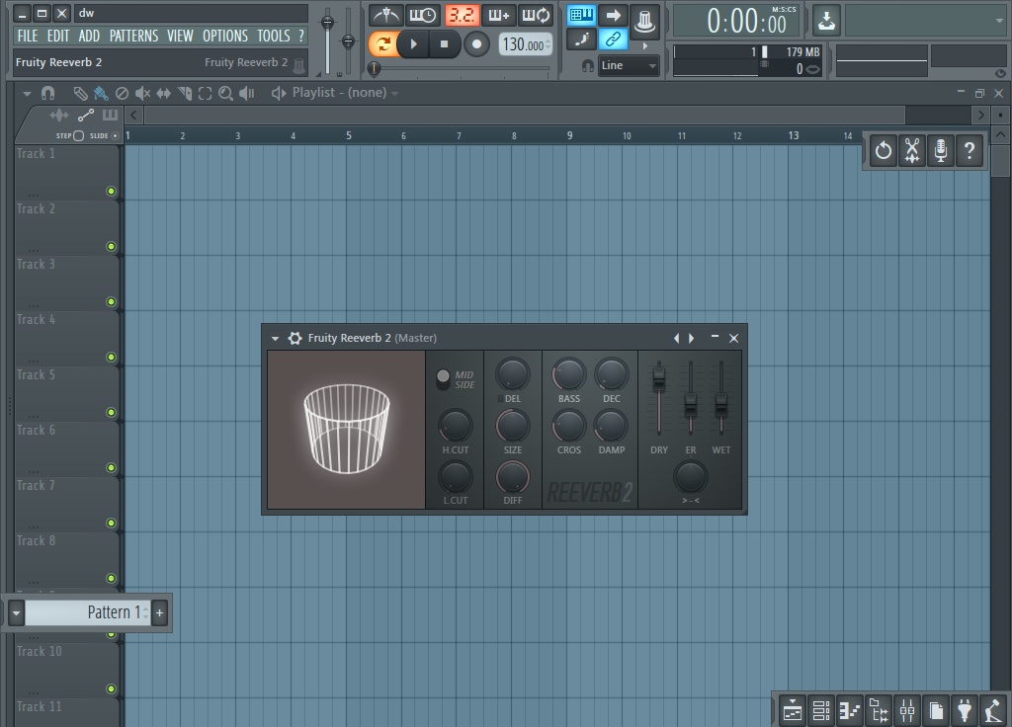Screen dimensions: 1012x727
Task: Toggle blend recording overdub button
Action: [498, 15]
